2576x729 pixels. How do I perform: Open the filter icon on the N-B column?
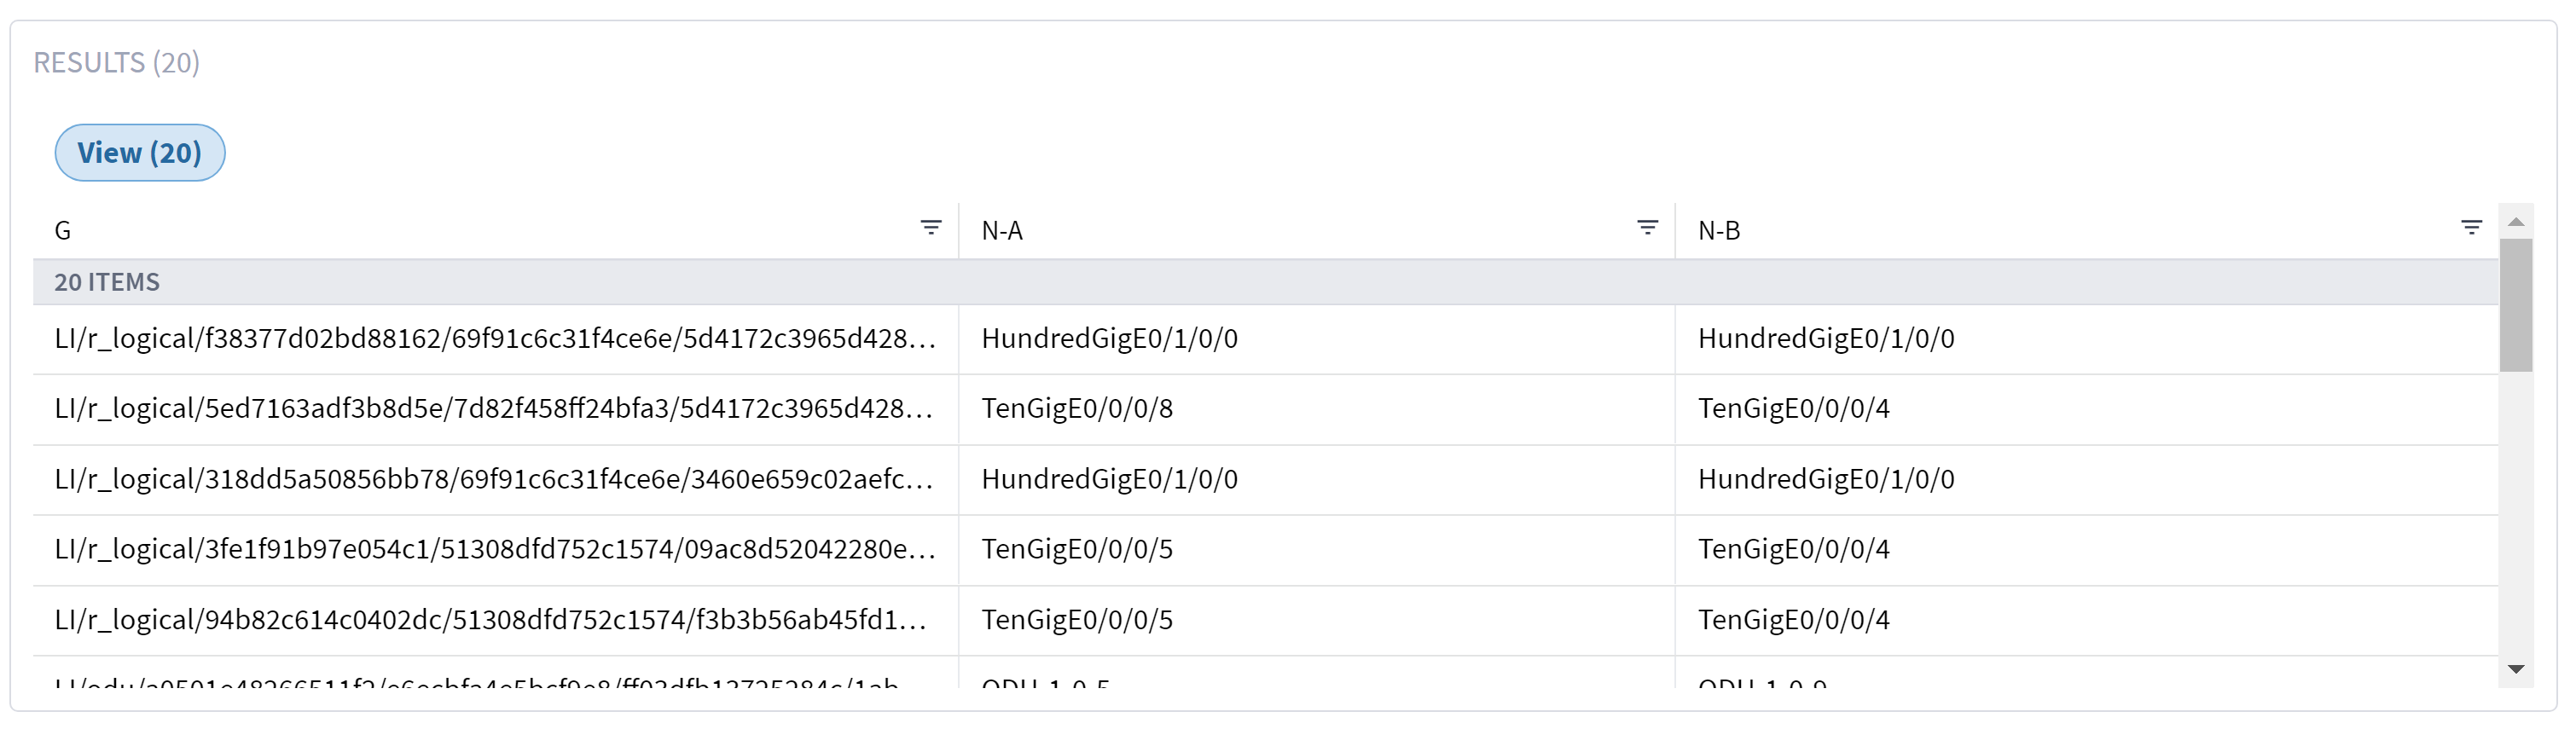(x=2470, y=226)
